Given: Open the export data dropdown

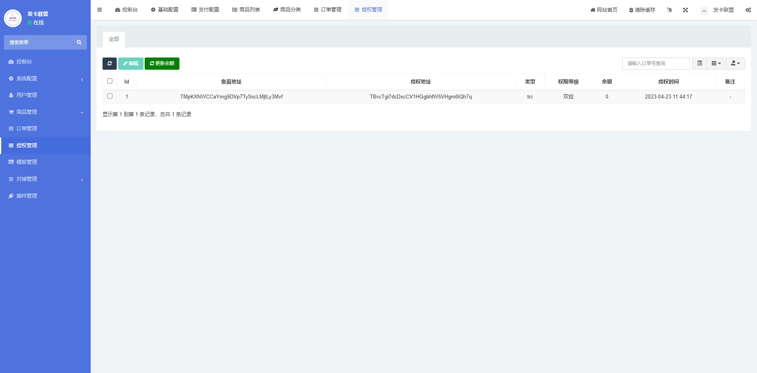Looking at the screenshot, I should pos(735,63).
